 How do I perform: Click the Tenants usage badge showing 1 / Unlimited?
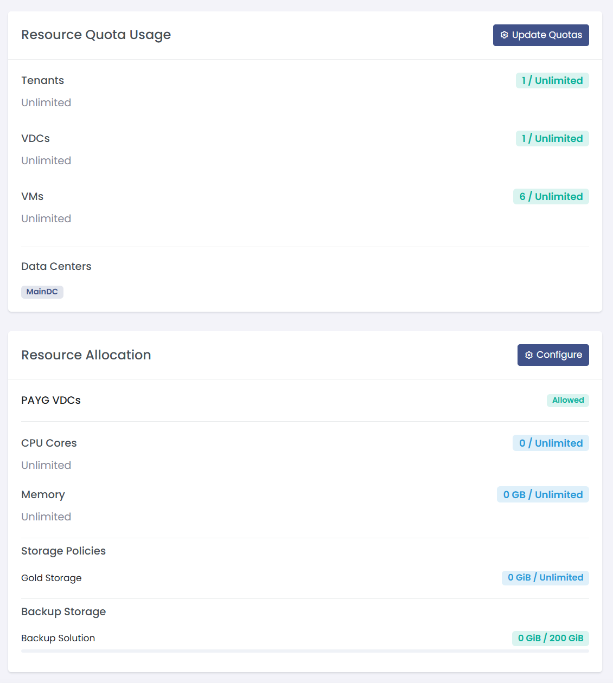point(552,80)
